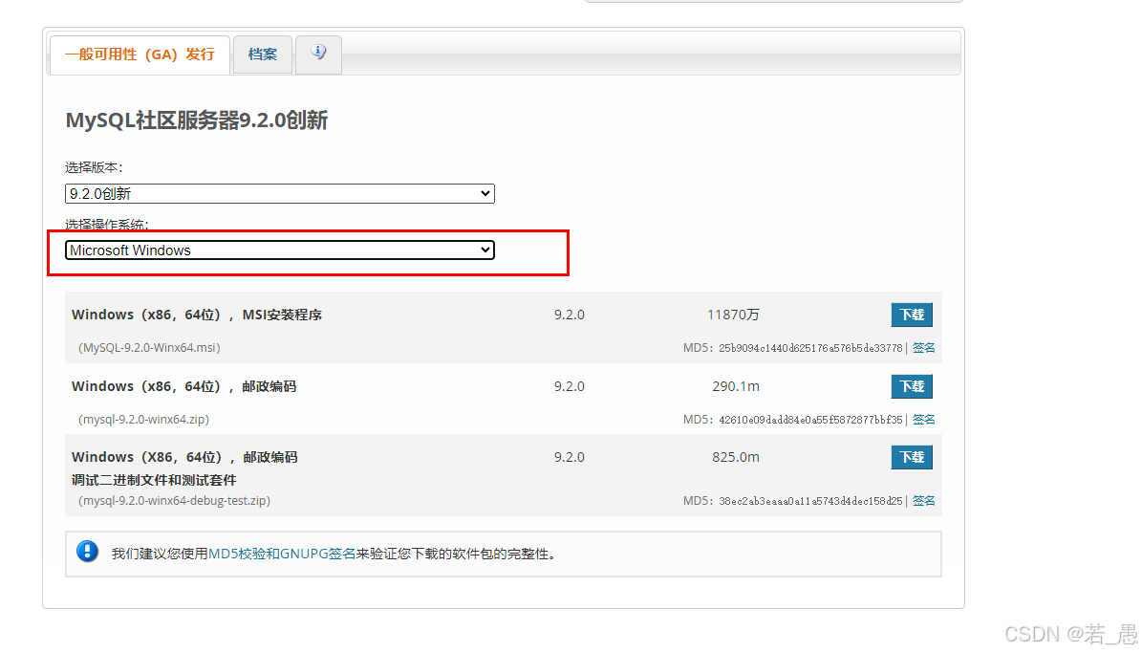Click the size value 290.1m
Viewport: 1142px width, 653px height.
coord(736,386)
